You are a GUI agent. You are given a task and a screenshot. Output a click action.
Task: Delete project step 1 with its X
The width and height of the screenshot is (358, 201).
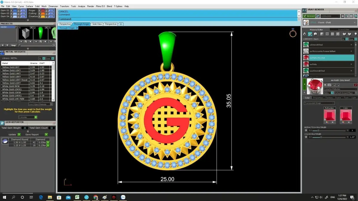point(30,41)
